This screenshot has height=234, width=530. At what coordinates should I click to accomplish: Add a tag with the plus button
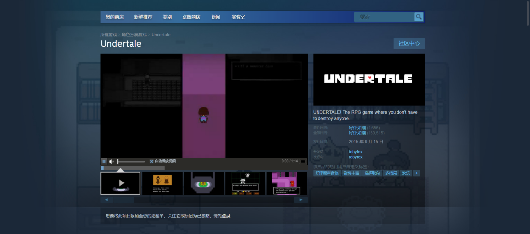coord(417,173)
